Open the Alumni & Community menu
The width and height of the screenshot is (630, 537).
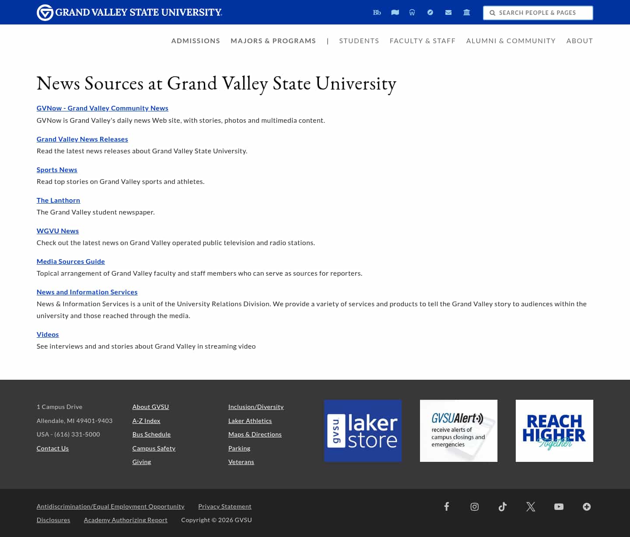(511, 41)
